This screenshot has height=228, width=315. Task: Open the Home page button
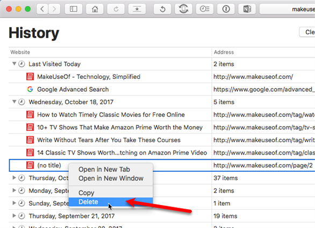95,9
